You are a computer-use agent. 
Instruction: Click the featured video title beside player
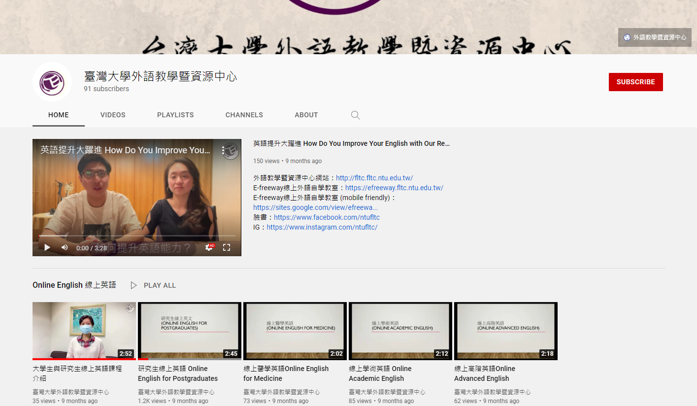click(352, 143)
